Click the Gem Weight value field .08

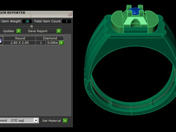27,21
